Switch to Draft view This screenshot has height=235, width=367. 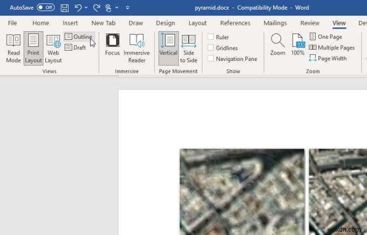[76, 47]
